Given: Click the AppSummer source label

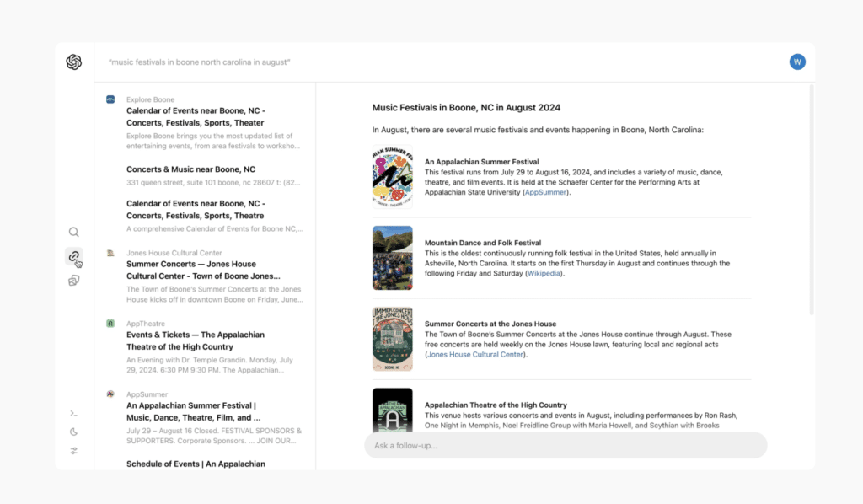Looking at the screenshot, I should (x=147, y=394).
